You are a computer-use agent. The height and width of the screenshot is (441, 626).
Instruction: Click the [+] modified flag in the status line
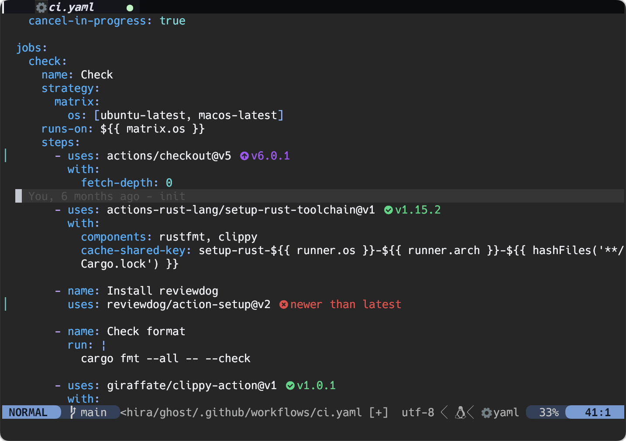378,412
